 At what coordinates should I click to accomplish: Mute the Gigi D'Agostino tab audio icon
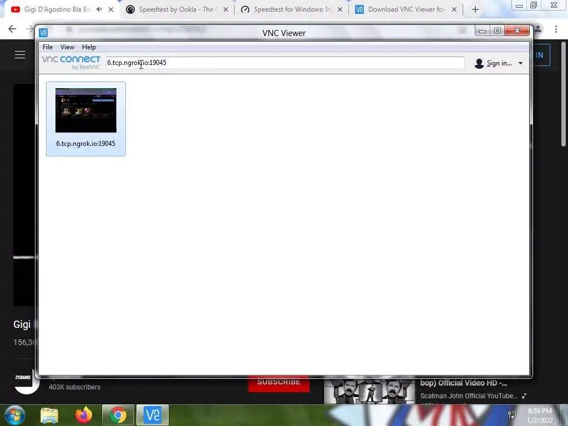(x=99, y=9)
